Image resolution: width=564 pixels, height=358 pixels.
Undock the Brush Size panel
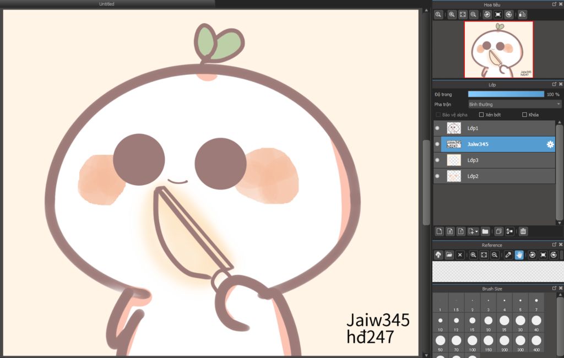554,288
